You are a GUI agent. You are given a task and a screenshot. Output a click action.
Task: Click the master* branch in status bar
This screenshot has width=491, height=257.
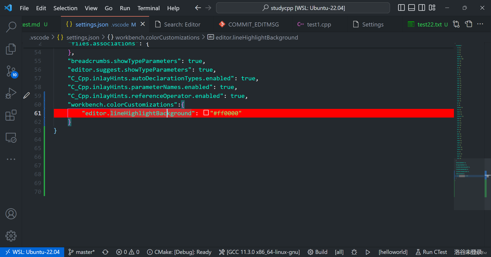pos(82,252)
